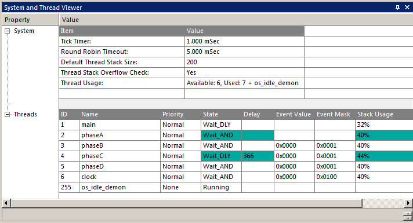This screenshot has height=223, width=413.
Task: Click the Priority column header
Action: (180, 114)
